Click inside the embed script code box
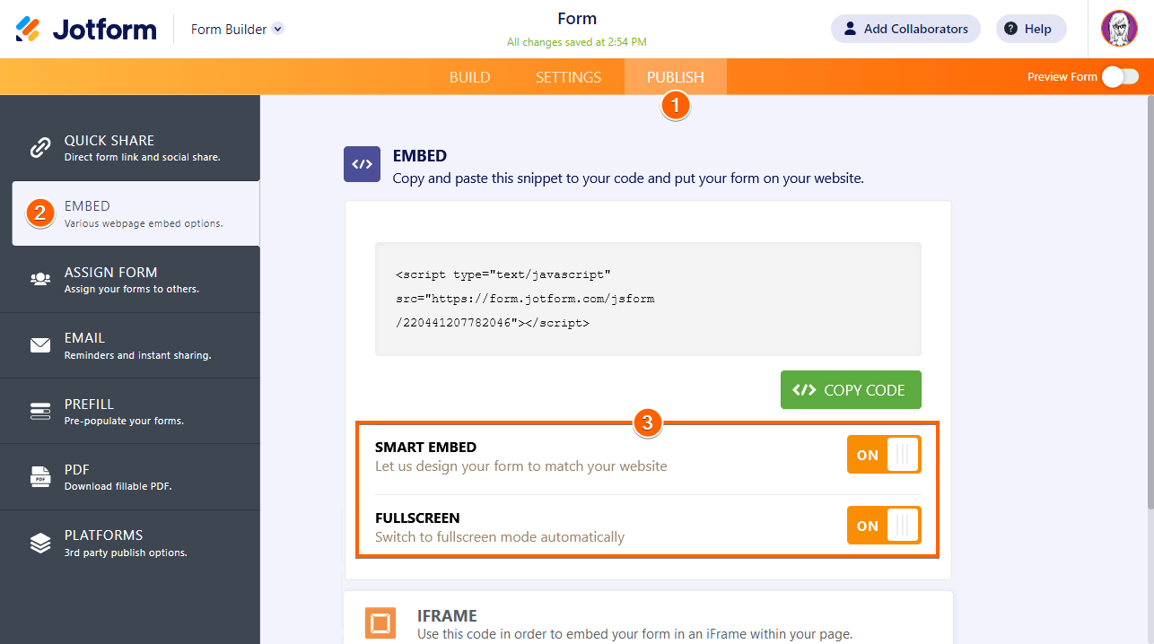 click(648, 299)
